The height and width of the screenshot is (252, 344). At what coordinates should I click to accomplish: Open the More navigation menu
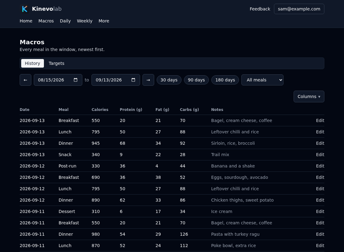coord(104,21)
